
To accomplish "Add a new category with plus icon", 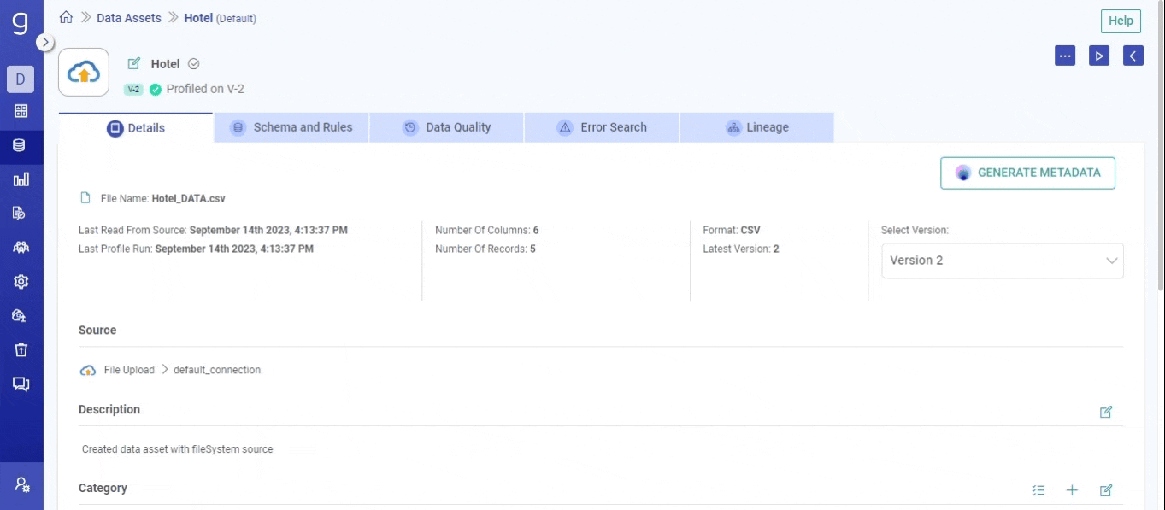I will coord(1072,490).
